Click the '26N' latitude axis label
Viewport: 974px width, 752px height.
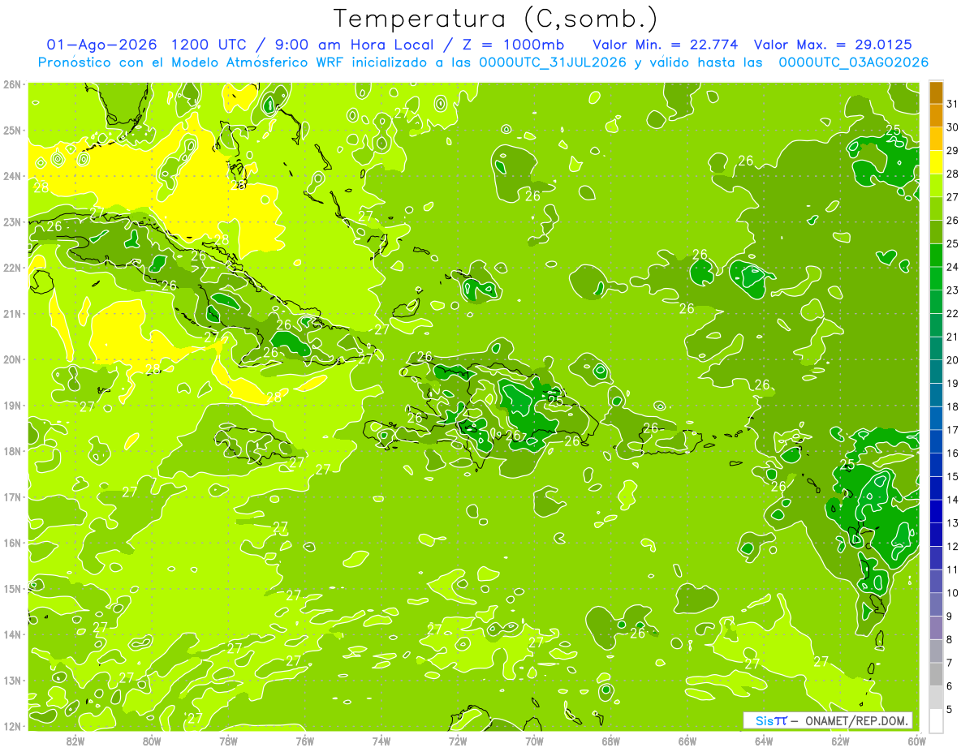[12, 84]
